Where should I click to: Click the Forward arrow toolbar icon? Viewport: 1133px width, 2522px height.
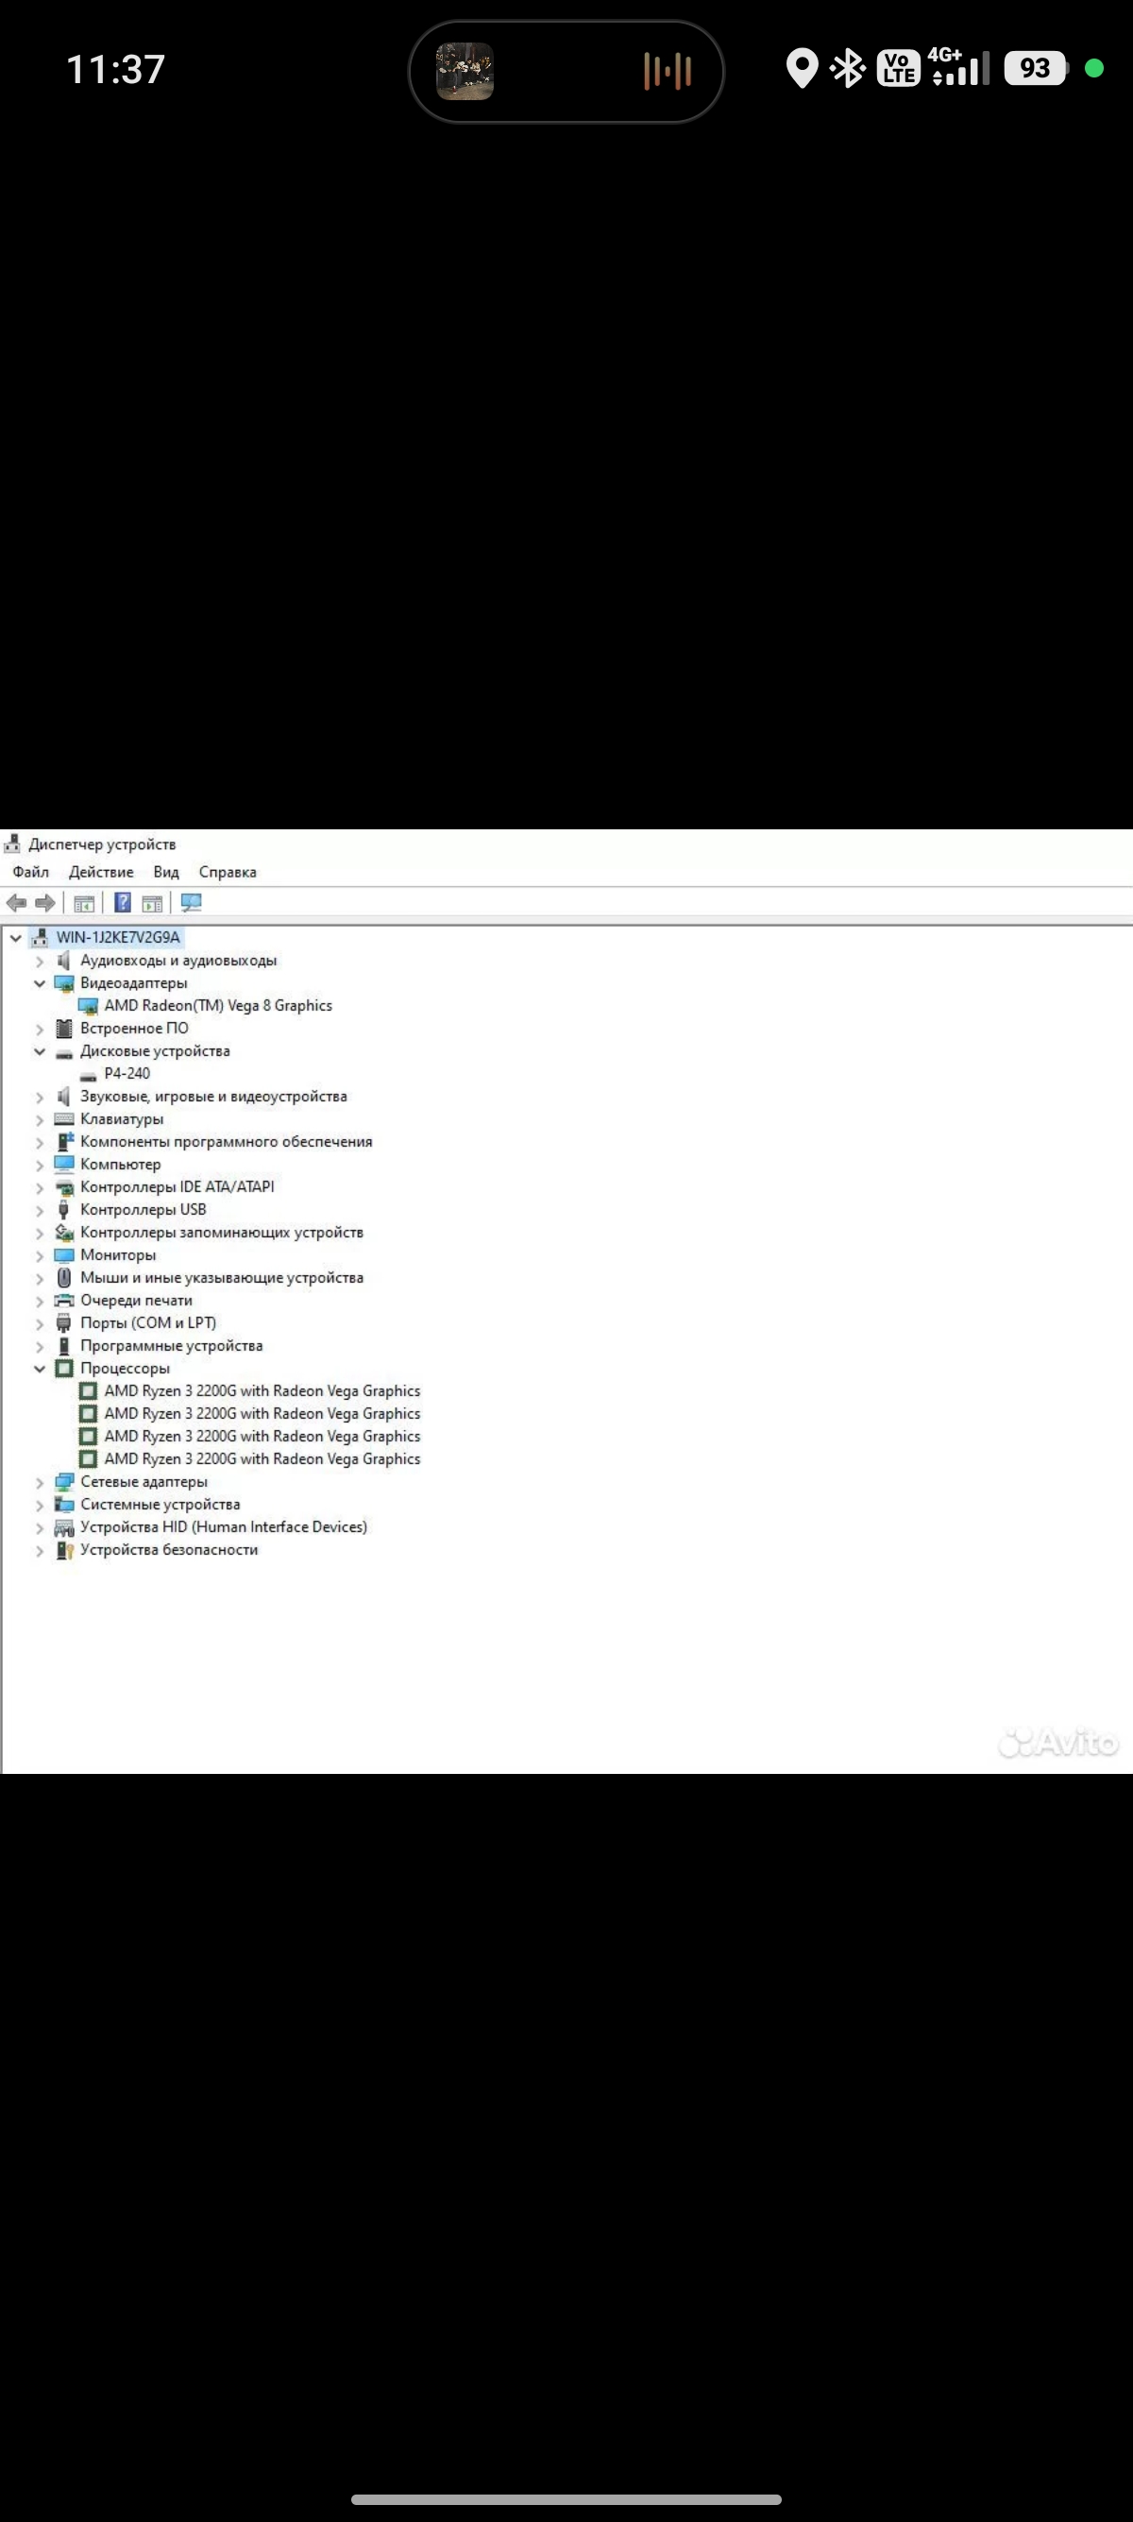point(45,903)
